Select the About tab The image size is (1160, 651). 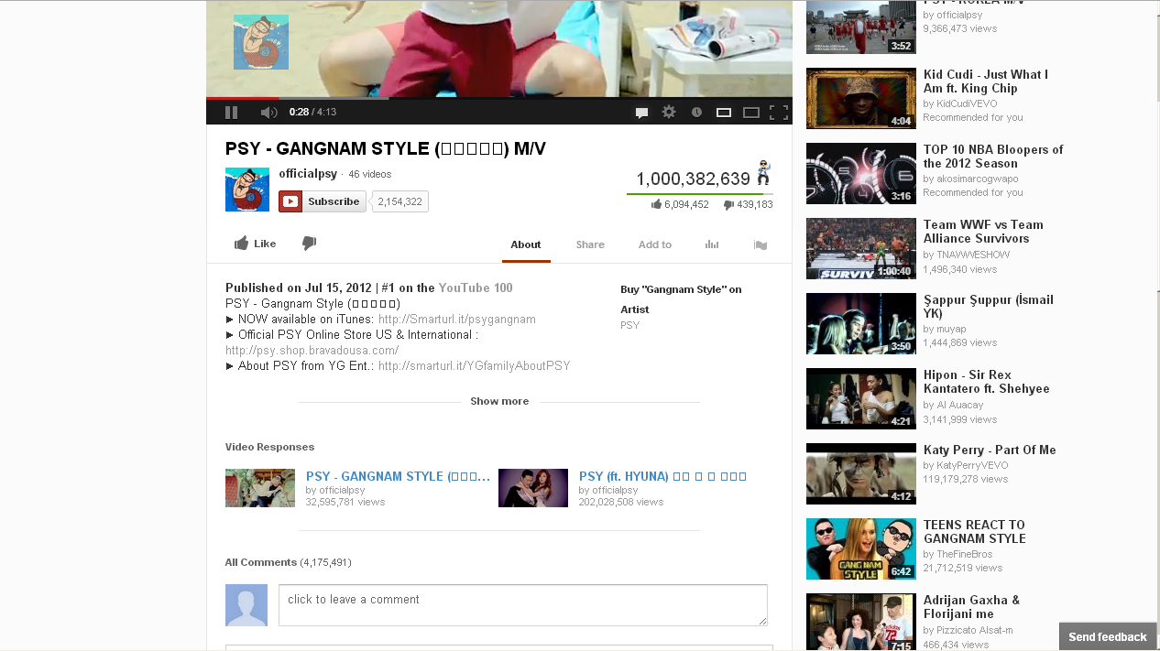pyautogui.click(x=526, y=244)
